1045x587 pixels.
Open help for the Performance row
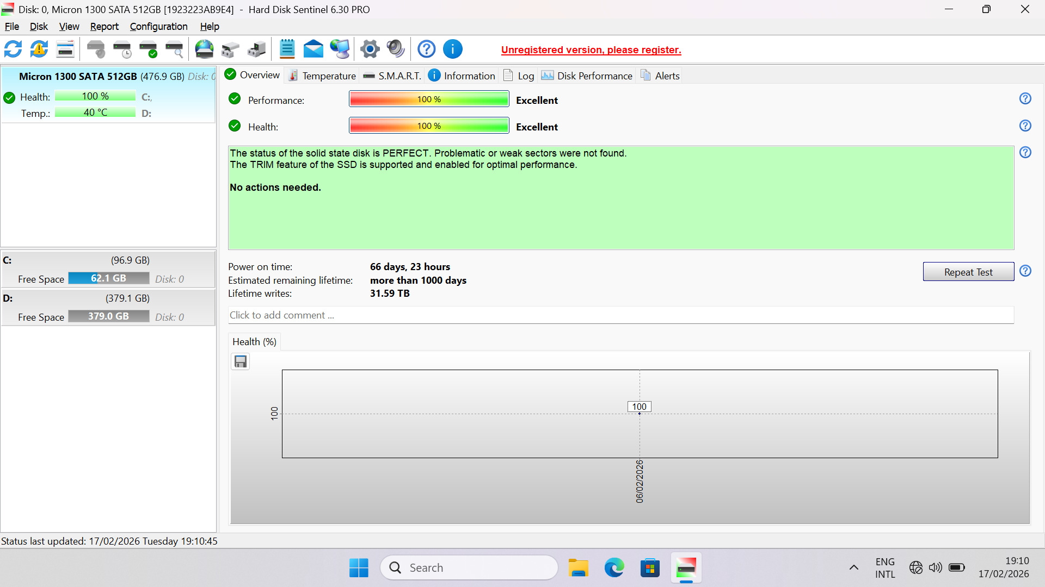1025,98
